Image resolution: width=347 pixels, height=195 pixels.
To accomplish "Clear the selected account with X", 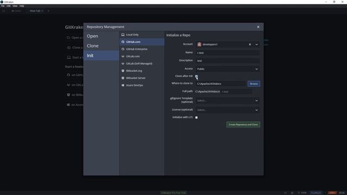I will point(250,44).
